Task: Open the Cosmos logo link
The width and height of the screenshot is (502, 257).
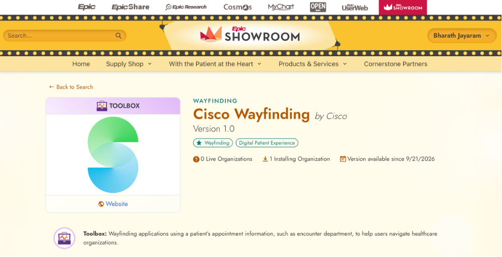Action: [x=237, y=7]
